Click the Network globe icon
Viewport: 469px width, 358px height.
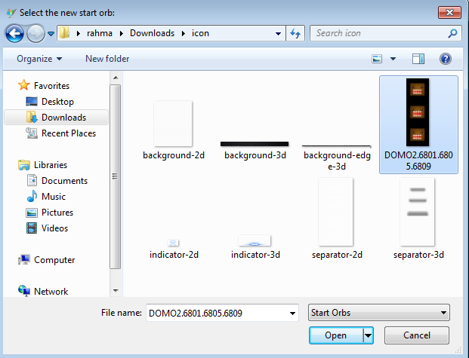coord(24,290)
